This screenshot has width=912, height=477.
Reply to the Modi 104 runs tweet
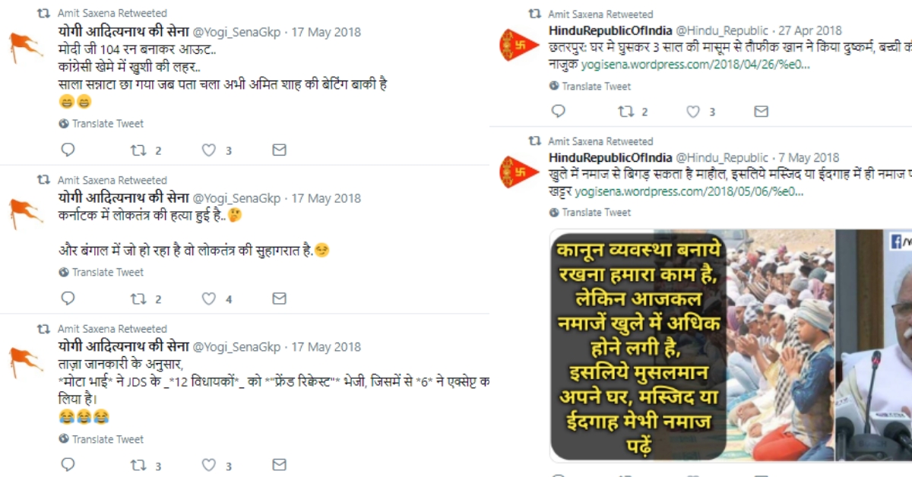coord(68,150)
